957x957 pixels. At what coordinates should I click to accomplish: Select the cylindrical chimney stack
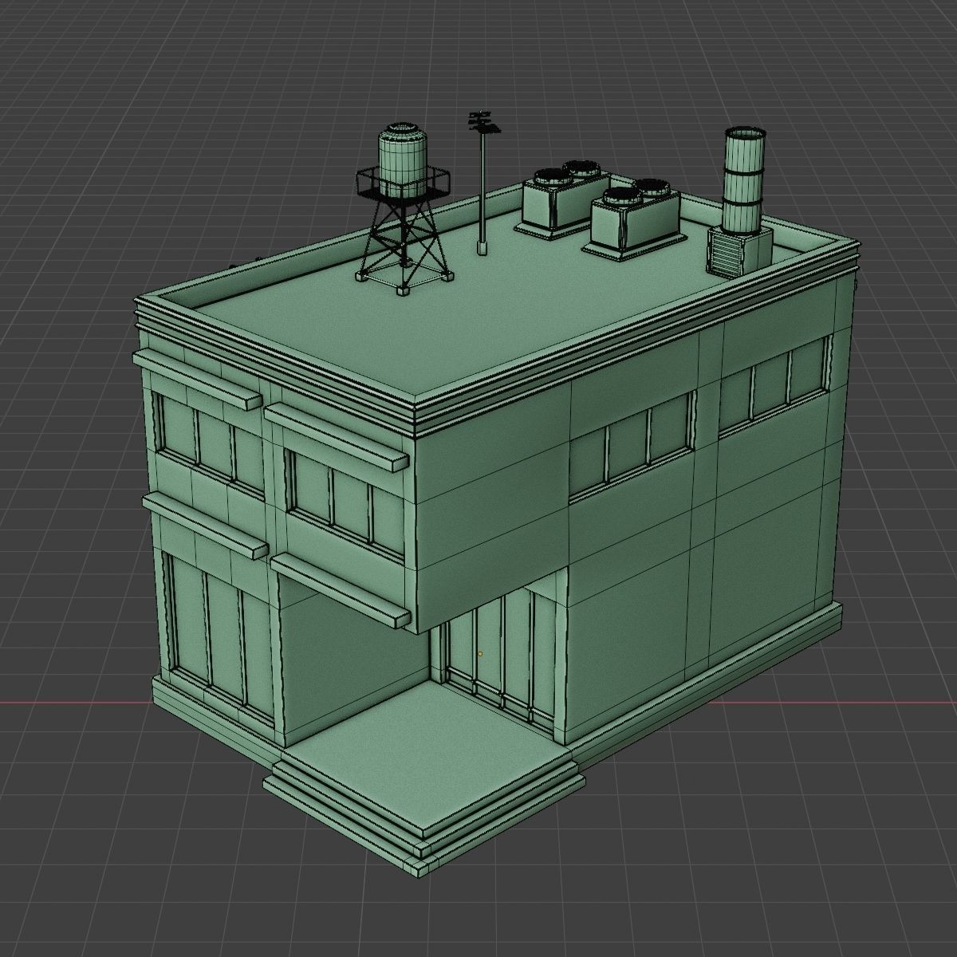[x=745, y=181]
